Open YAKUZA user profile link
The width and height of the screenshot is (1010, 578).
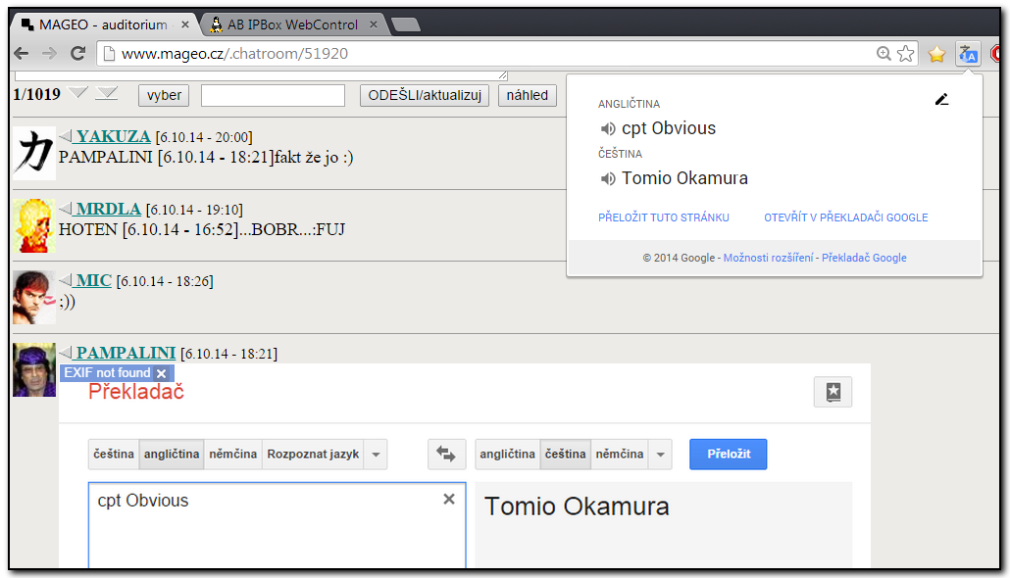[x=114, y=136]
